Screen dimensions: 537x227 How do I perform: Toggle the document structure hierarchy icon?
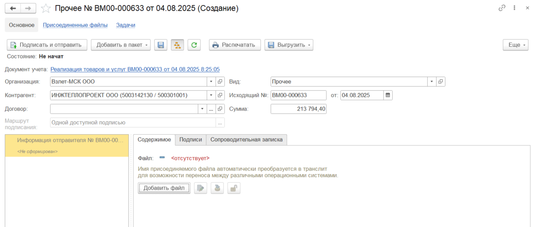click(177, 45)
